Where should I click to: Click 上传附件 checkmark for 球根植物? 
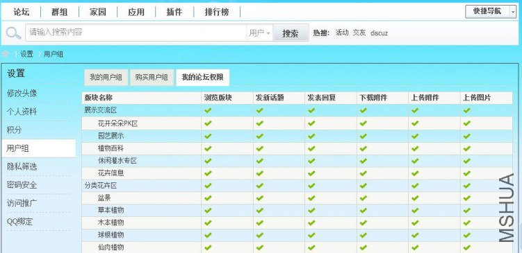415,235
